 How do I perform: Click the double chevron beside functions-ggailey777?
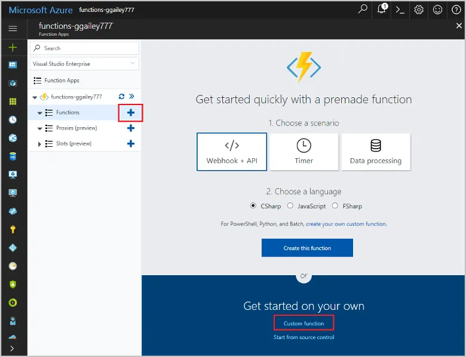(131, 96)
